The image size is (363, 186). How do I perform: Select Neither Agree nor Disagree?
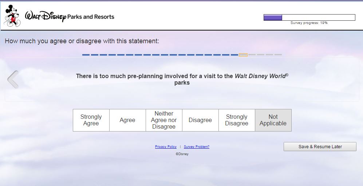(164, 120)
